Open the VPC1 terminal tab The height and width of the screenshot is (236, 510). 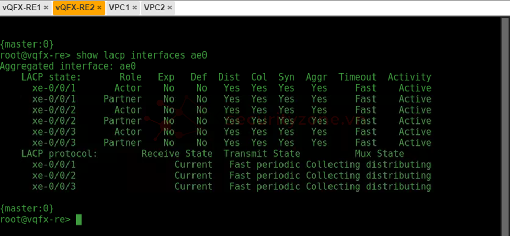(119, 7)
